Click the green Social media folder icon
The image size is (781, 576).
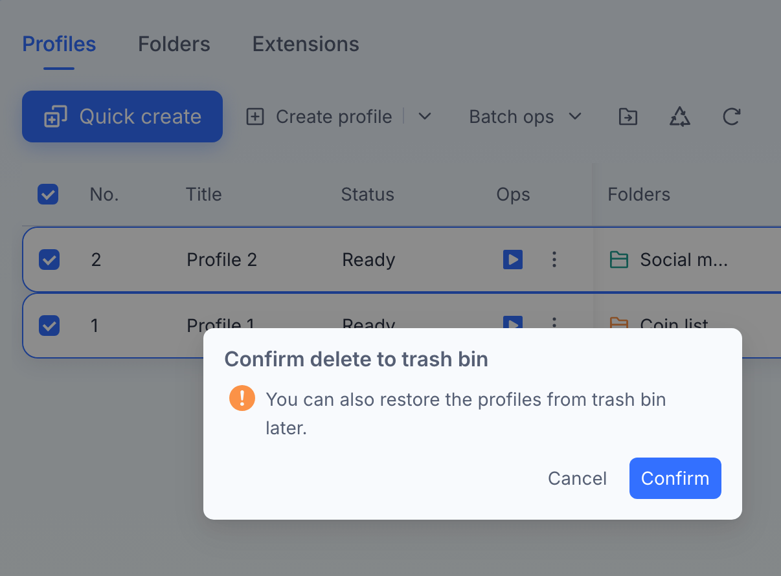[x=619, y=260]
